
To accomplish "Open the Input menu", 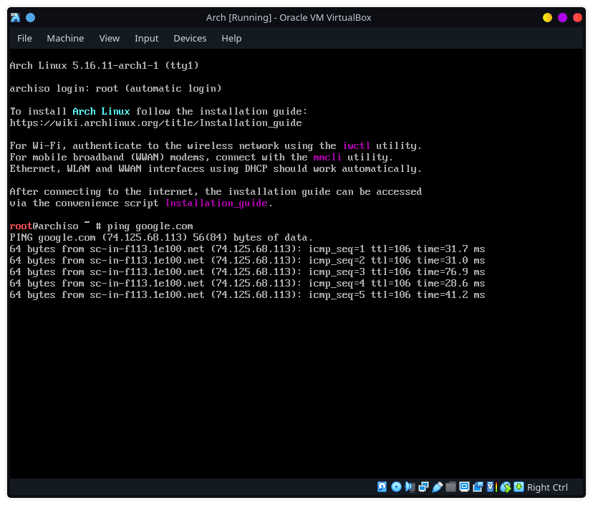I will [146, 38].
